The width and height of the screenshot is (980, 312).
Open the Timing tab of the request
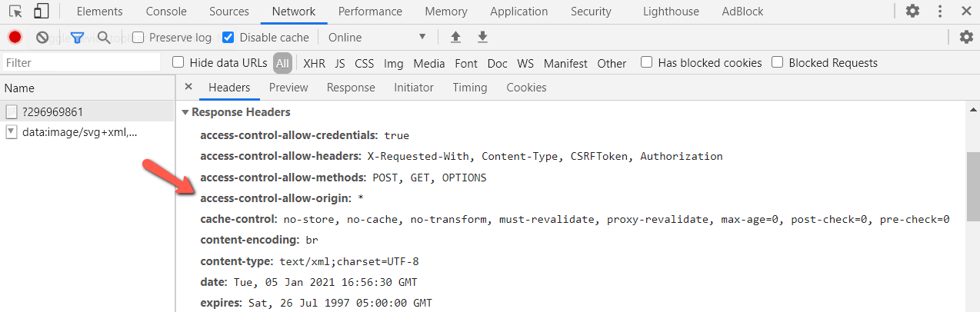[470, 88]
